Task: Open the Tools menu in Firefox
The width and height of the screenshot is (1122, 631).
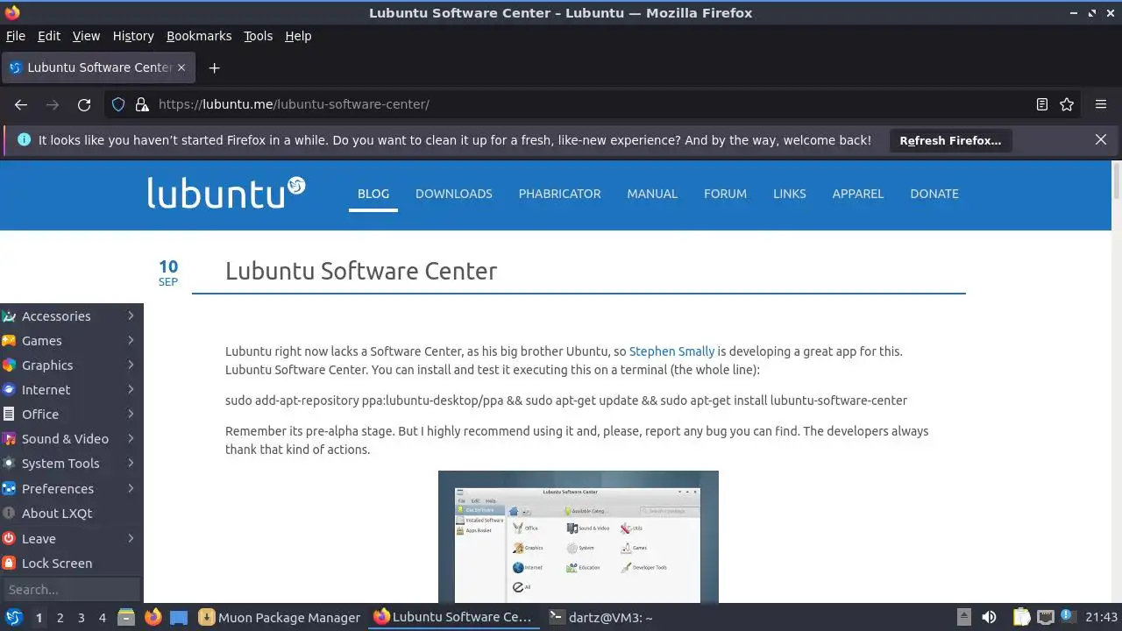Action: (258, 36)
